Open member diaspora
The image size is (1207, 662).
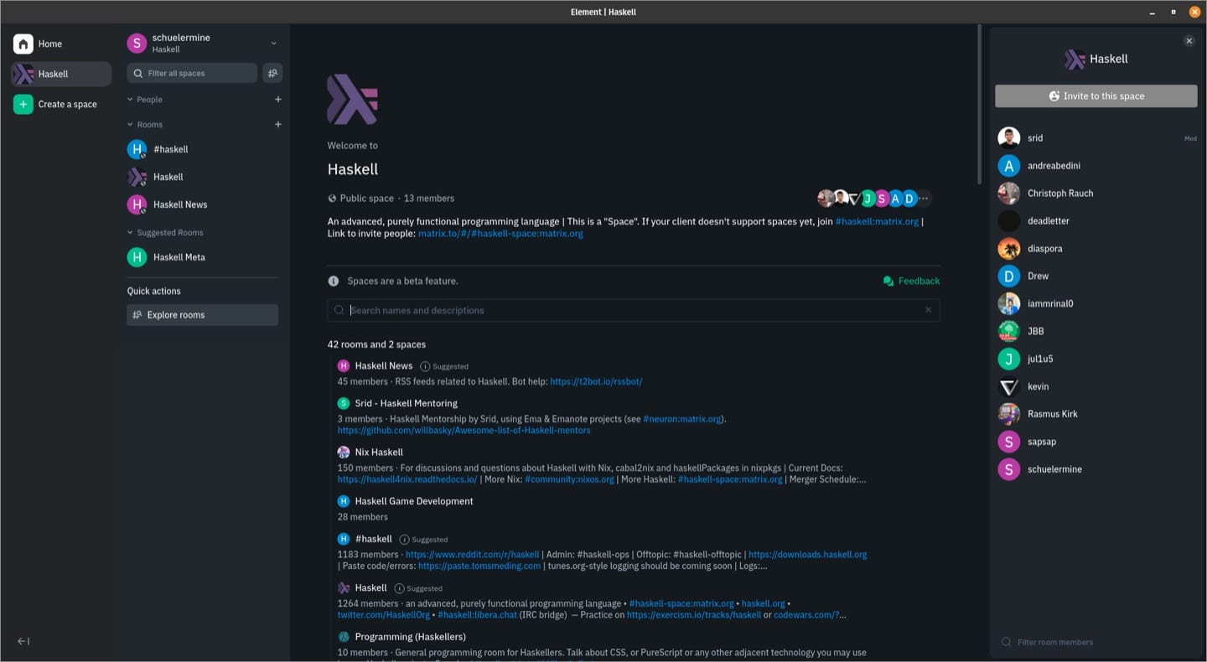pos(1096,249)
